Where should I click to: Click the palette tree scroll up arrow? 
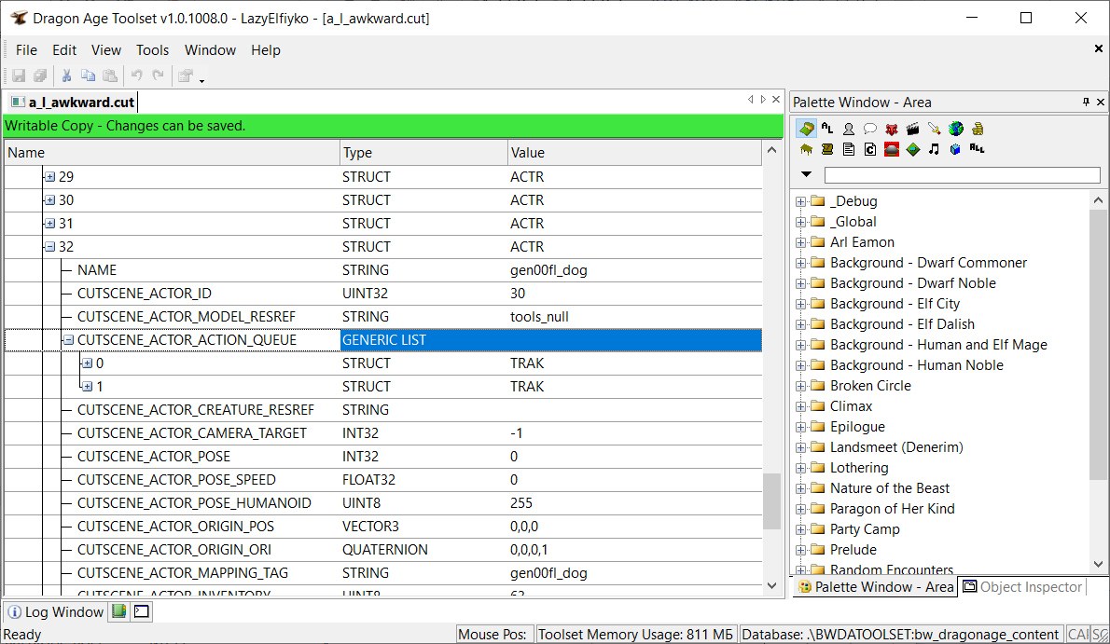(1098, 200)
